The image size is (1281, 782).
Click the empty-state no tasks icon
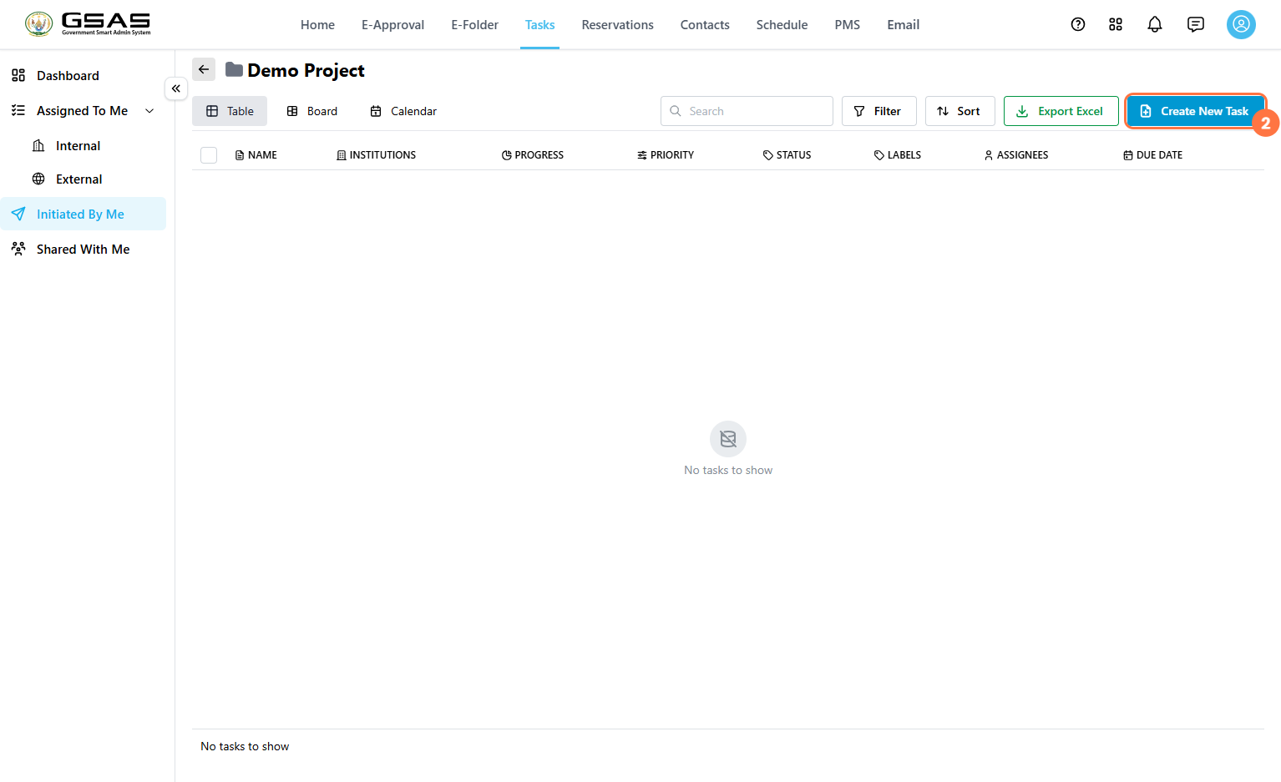pos(728,439)
